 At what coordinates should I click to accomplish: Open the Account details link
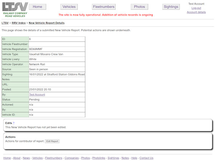coord(196,12)
